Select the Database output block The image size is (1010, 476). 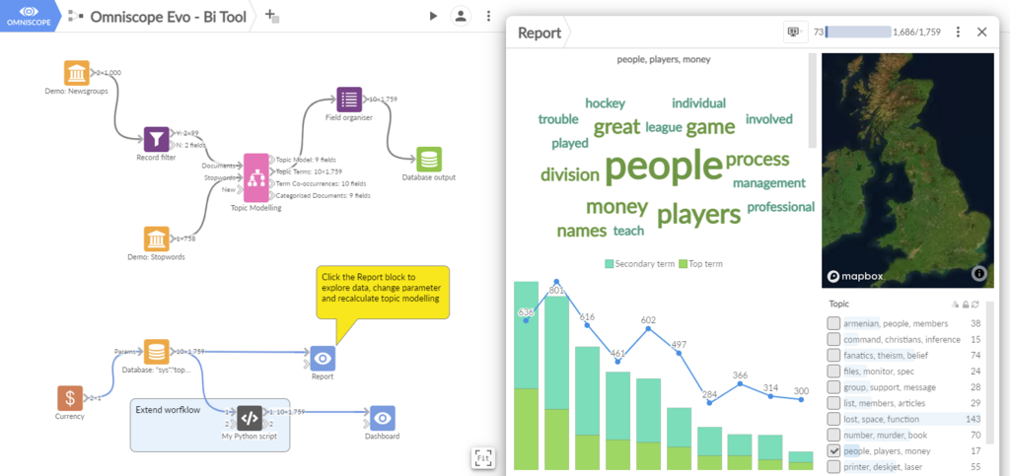429,159
